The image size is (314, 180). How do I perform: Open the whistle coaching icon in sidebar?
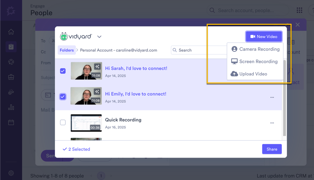click(x=11, y=92)
